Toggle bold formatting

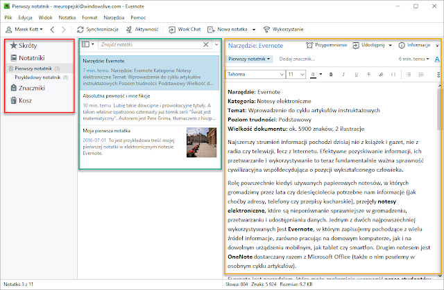point(331,75)
